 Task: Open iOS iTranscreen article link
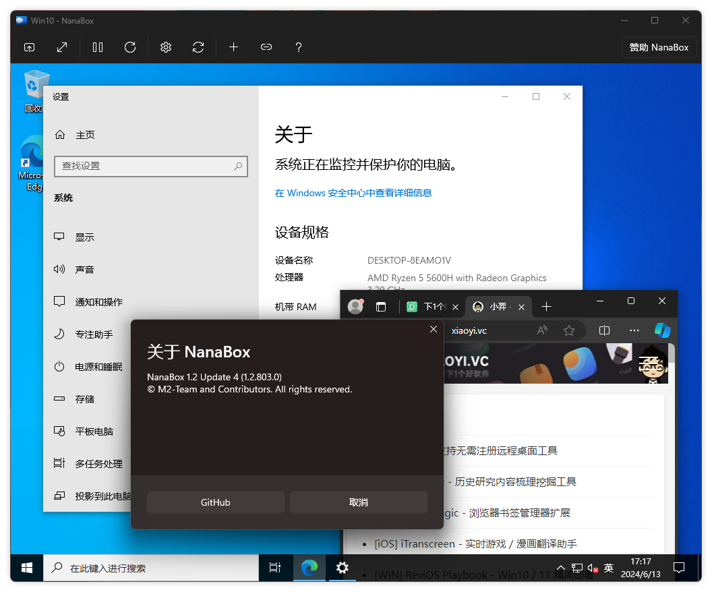pos(475,544)
